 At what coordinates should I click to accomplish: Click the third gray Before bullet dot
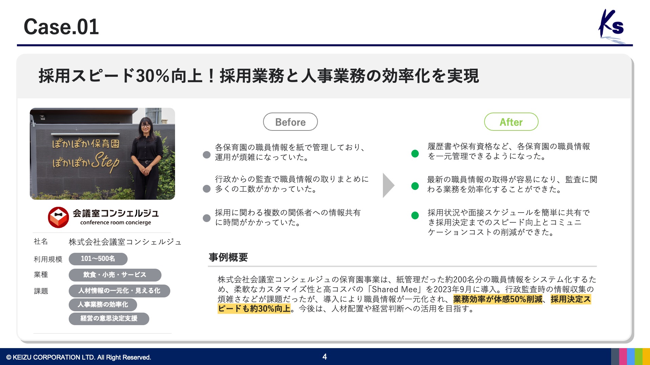(x=207, y=218)
